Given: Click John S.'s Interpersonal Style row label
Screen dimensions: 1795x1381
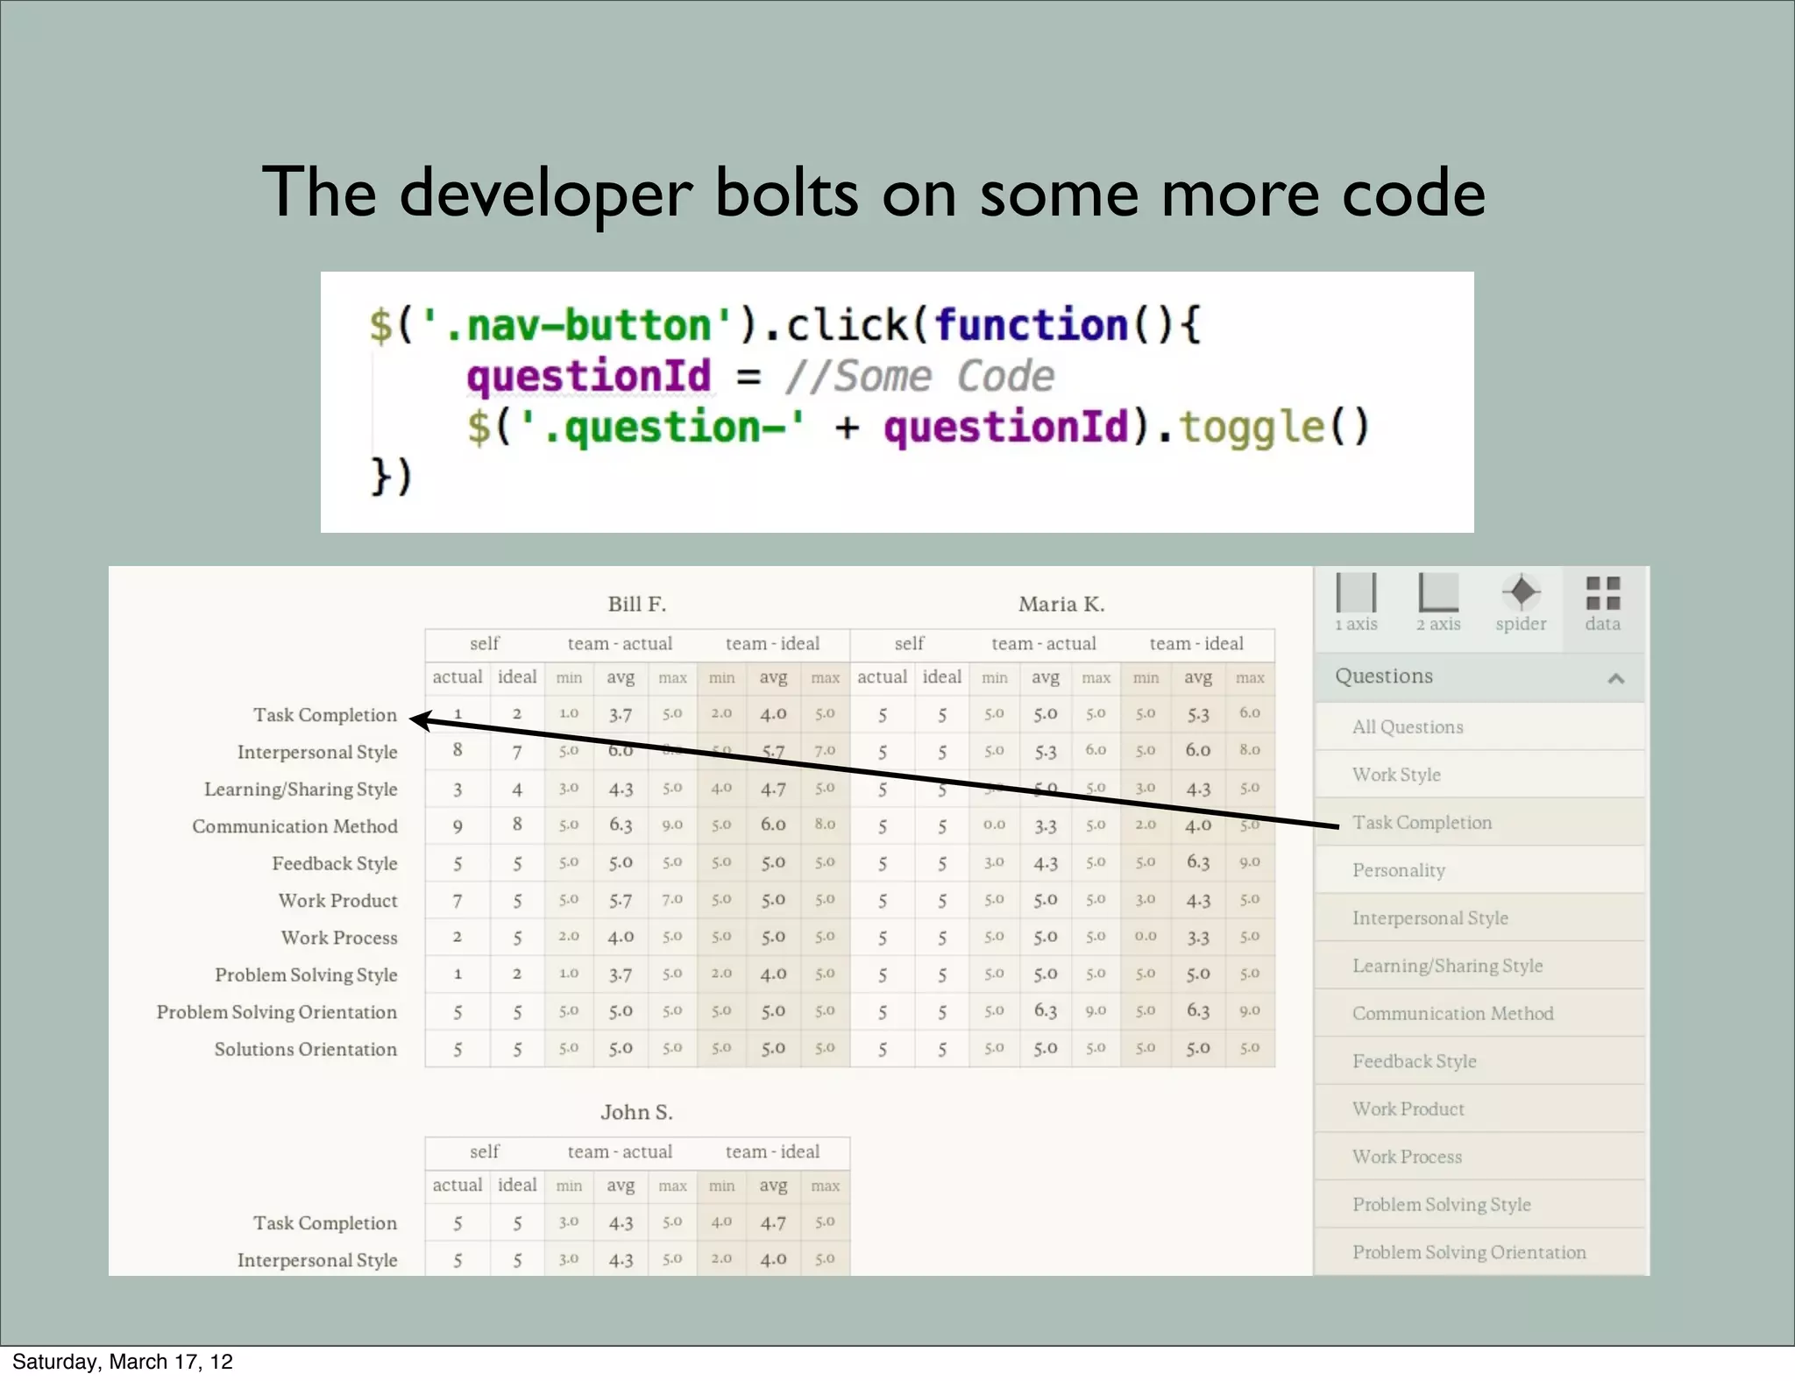Looking at the screenshot, I should coord(317,1260).
